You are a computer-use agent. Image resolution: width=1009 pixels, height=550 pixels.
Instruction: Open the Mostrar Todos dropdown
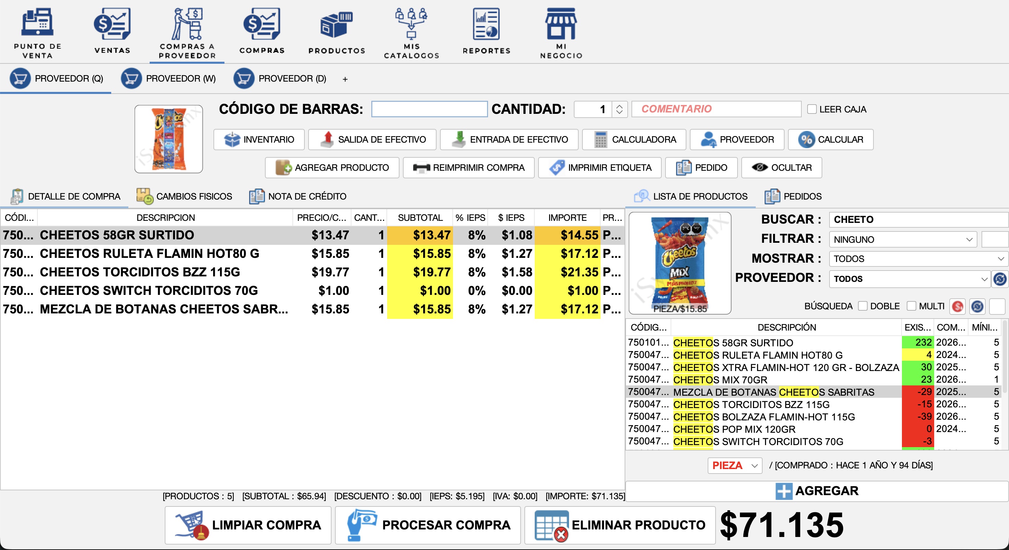tap(918, 259)
